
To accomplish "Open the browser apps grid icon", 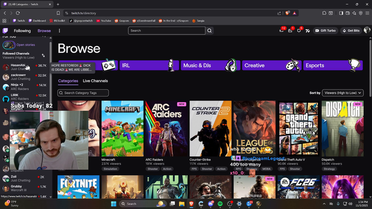I will pyautogui.click(x=4, y=21).
